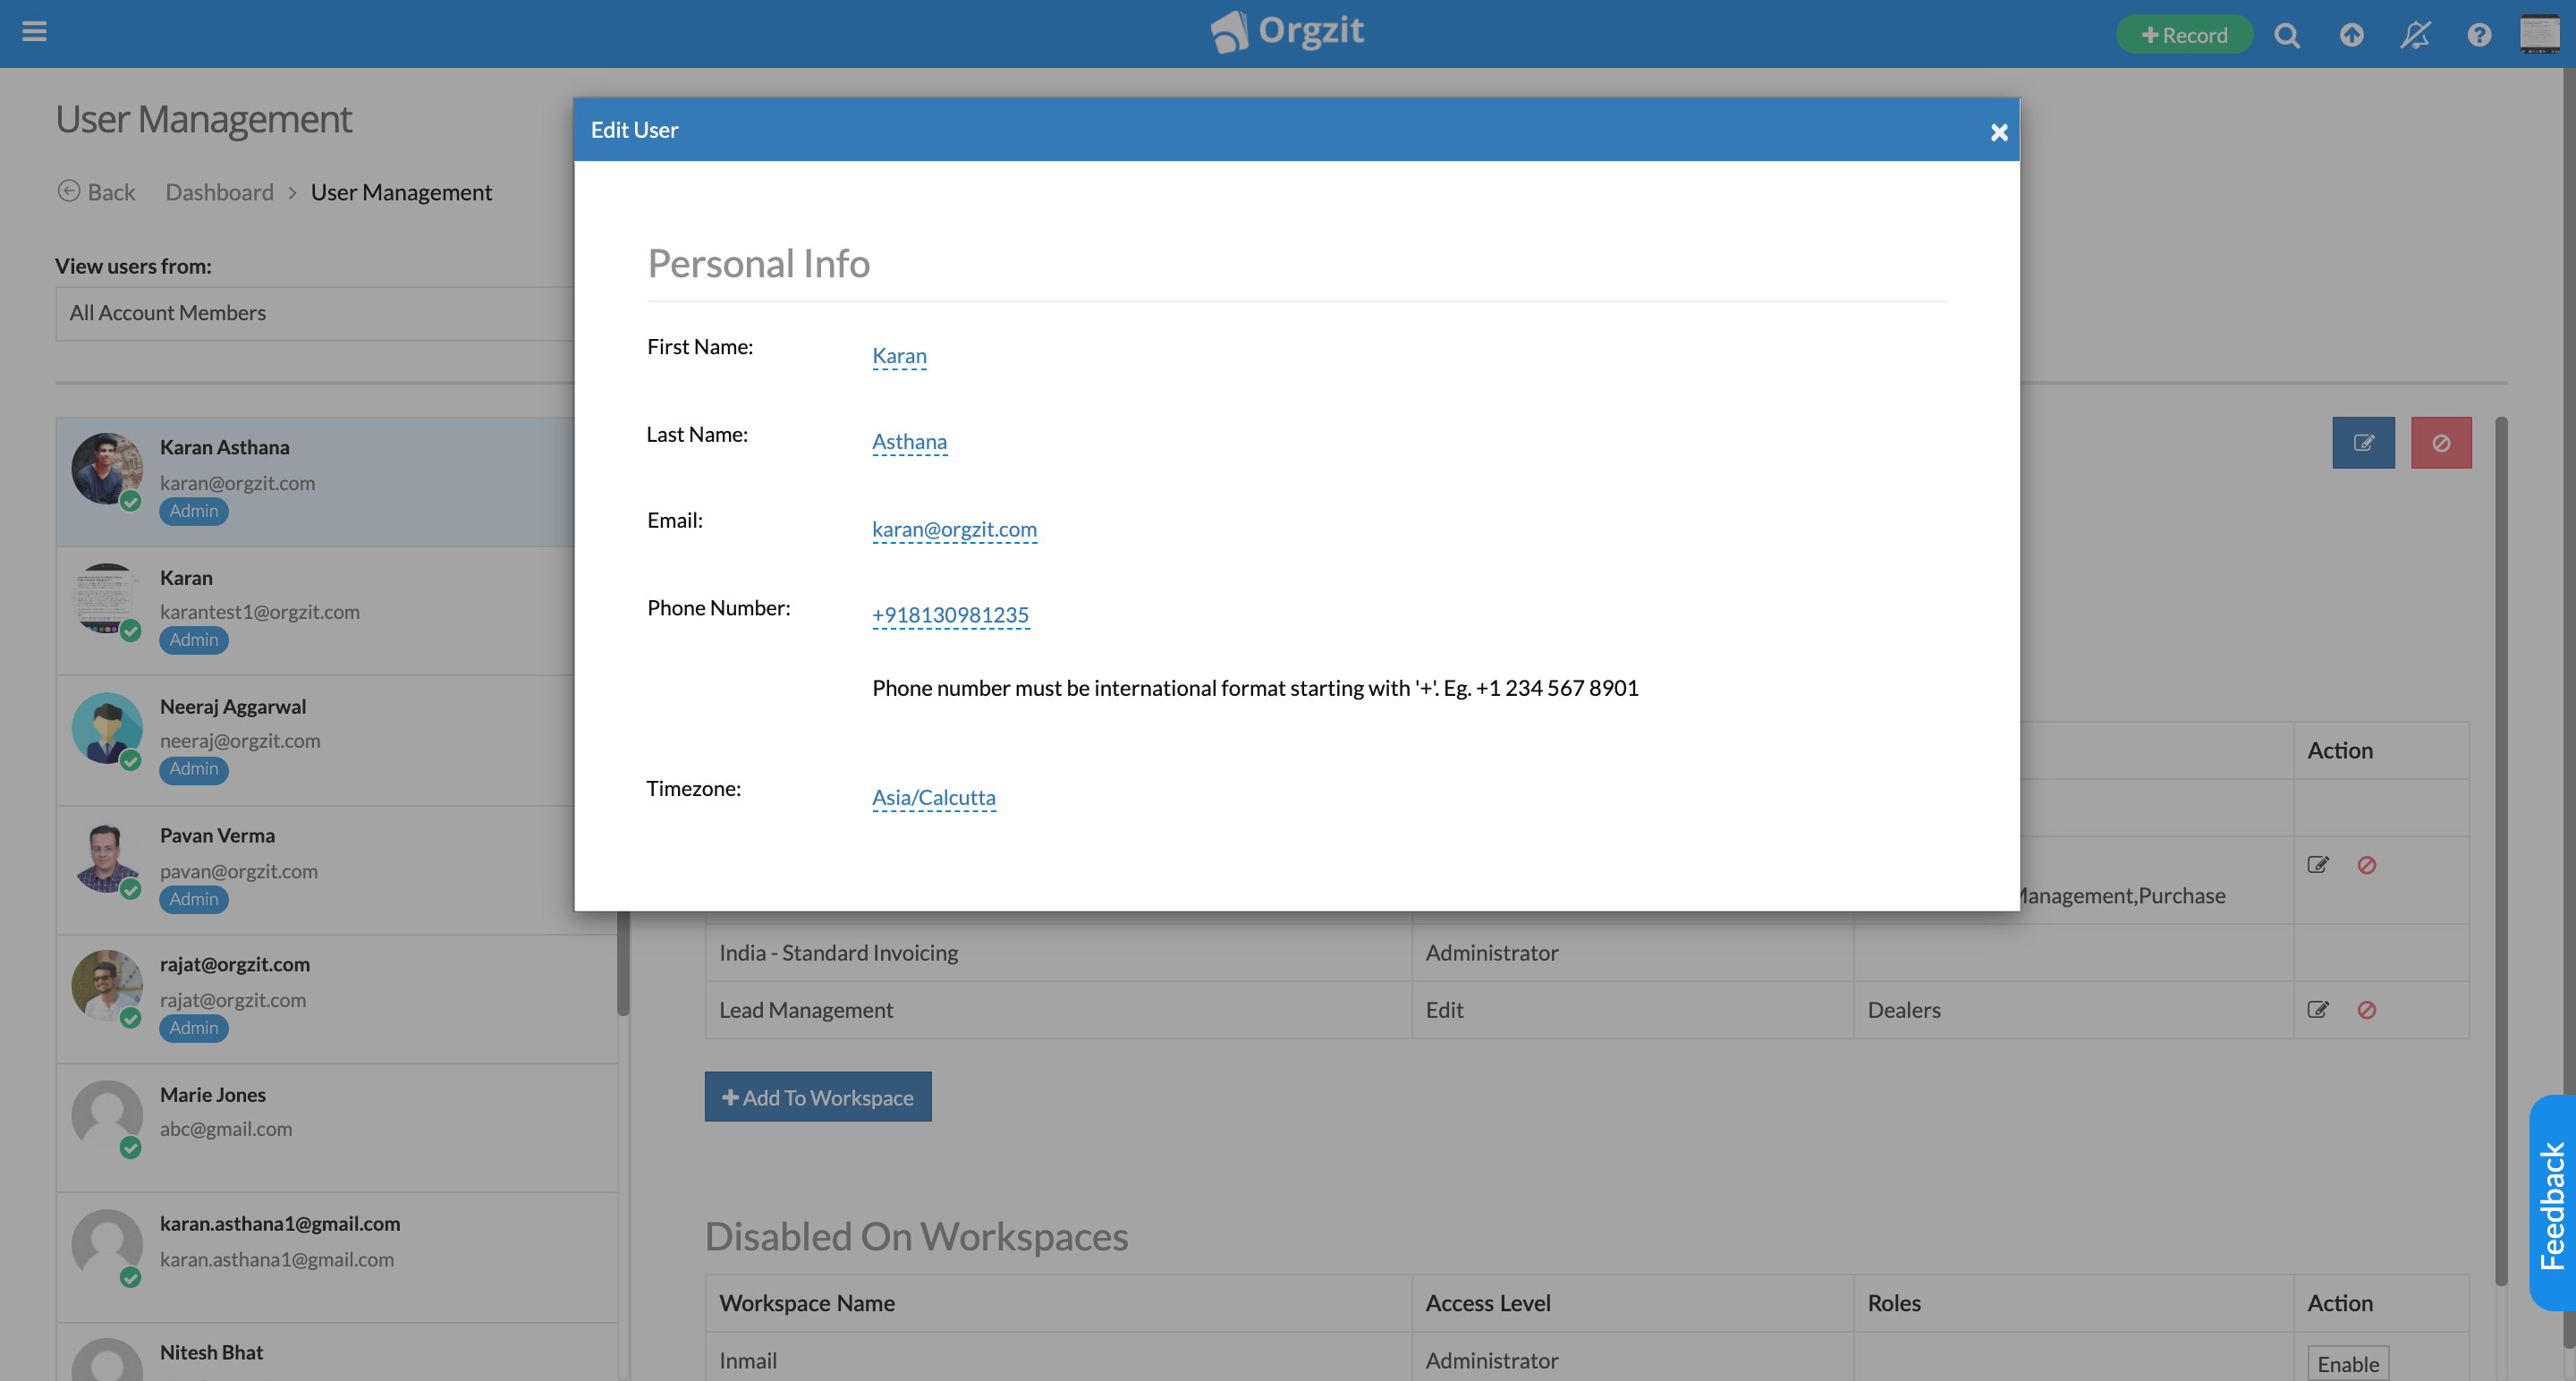Click the User Management breadcrumb
Screen dimensions: 2576x1381
(x=401, y=192)
